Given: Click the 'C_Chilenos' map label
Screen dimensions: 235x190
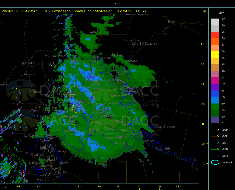Looking at the screenshot, I should tap(27, 74).
